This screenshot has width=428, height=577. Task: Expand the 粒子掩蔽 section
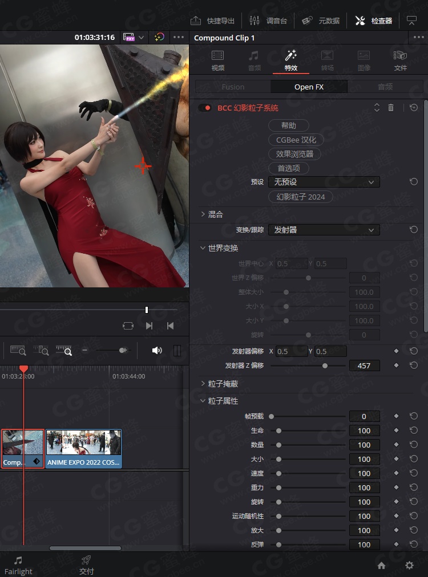click(x=203, y=384)
